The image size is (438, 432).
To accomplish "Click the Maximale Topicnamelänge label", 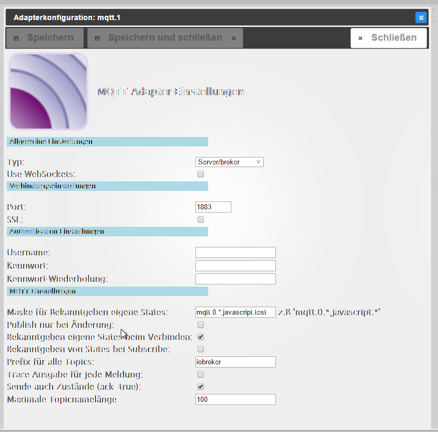I will 62,400.
